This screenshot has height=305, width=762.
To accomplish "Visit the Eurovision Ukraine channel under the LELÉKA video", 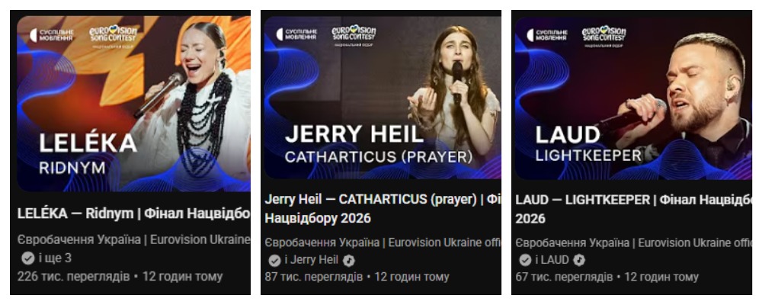I will [133, 239].
